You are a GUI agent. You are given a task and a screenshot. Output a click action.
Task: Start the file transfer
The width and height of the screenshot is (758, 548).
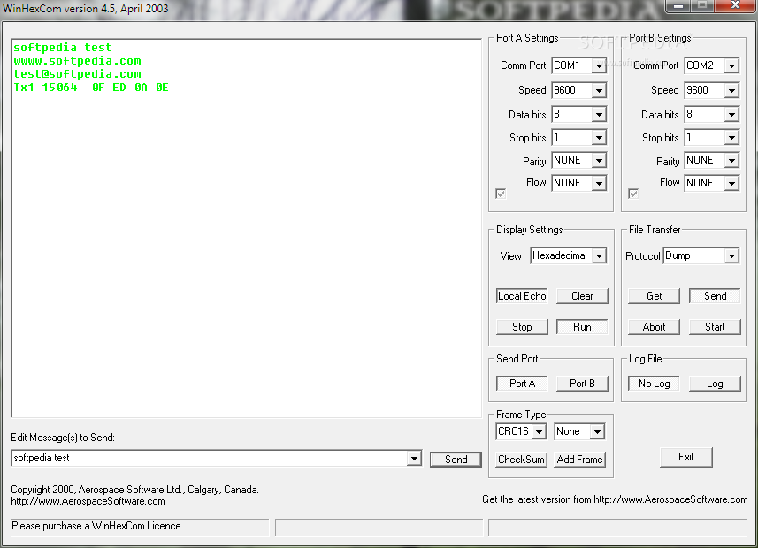tap(715, 327)
